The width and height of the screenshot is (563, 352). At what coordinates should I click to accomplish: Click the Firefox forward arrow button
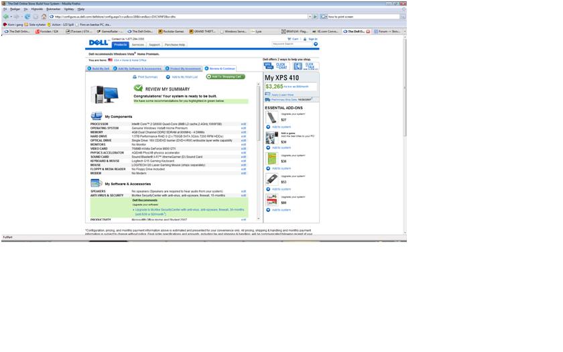tap(17, 17)
